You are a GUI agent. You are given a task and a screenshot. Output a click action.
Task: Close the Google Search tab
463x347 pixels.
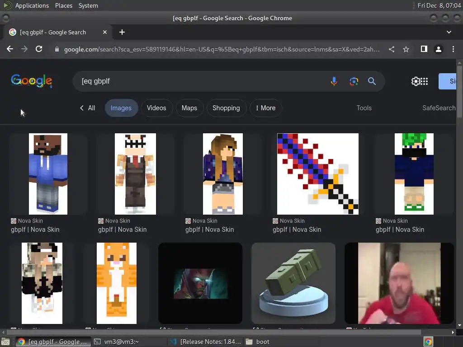point(105,32)
